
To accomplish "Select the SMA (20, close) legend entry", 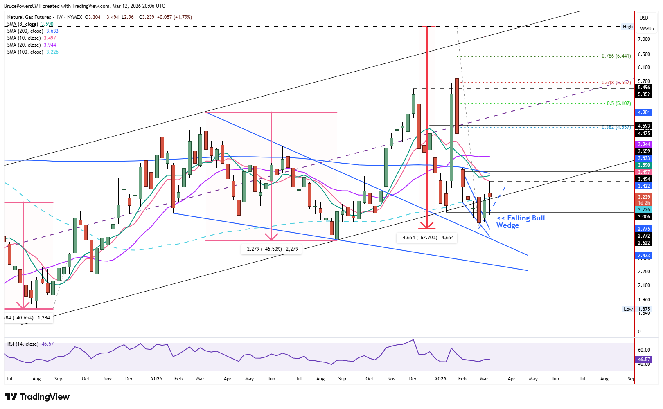I will (x=32, y=45).
